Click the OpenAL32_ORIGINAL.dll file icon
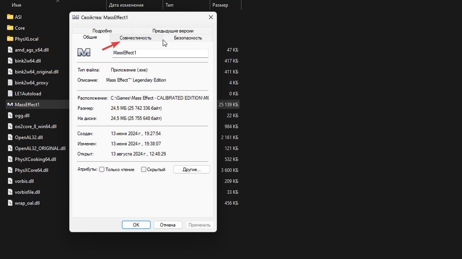Image resolution: width=462 pixels, height=259 pixels. pos(10,148)
